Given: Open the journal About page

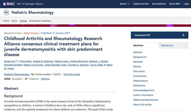Looking at the screenshot, I should pyautogui.click(x=14, y=21).
